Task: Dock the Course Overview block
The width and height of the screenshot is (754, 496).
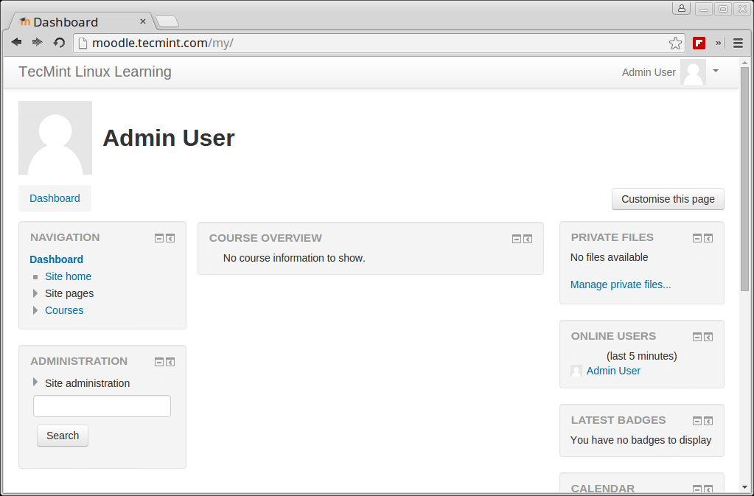Action: click(x=528, y=239)
